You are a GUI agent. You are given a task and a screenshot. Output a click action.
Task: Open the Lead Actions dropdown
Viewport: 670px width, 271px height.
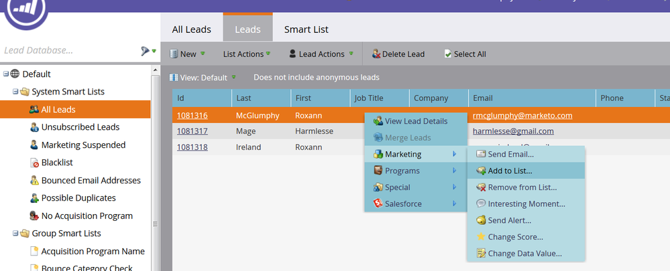point(321,54)
